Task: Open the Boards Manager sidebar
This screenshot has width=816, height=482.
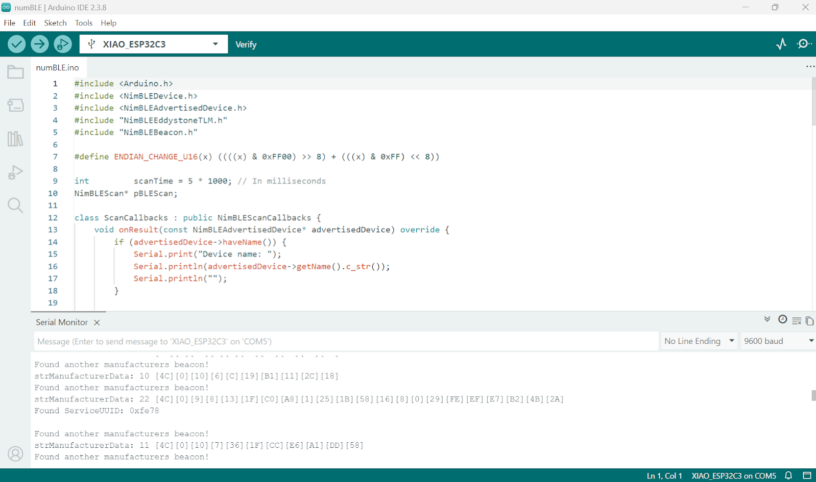Action: pos(15,105)
